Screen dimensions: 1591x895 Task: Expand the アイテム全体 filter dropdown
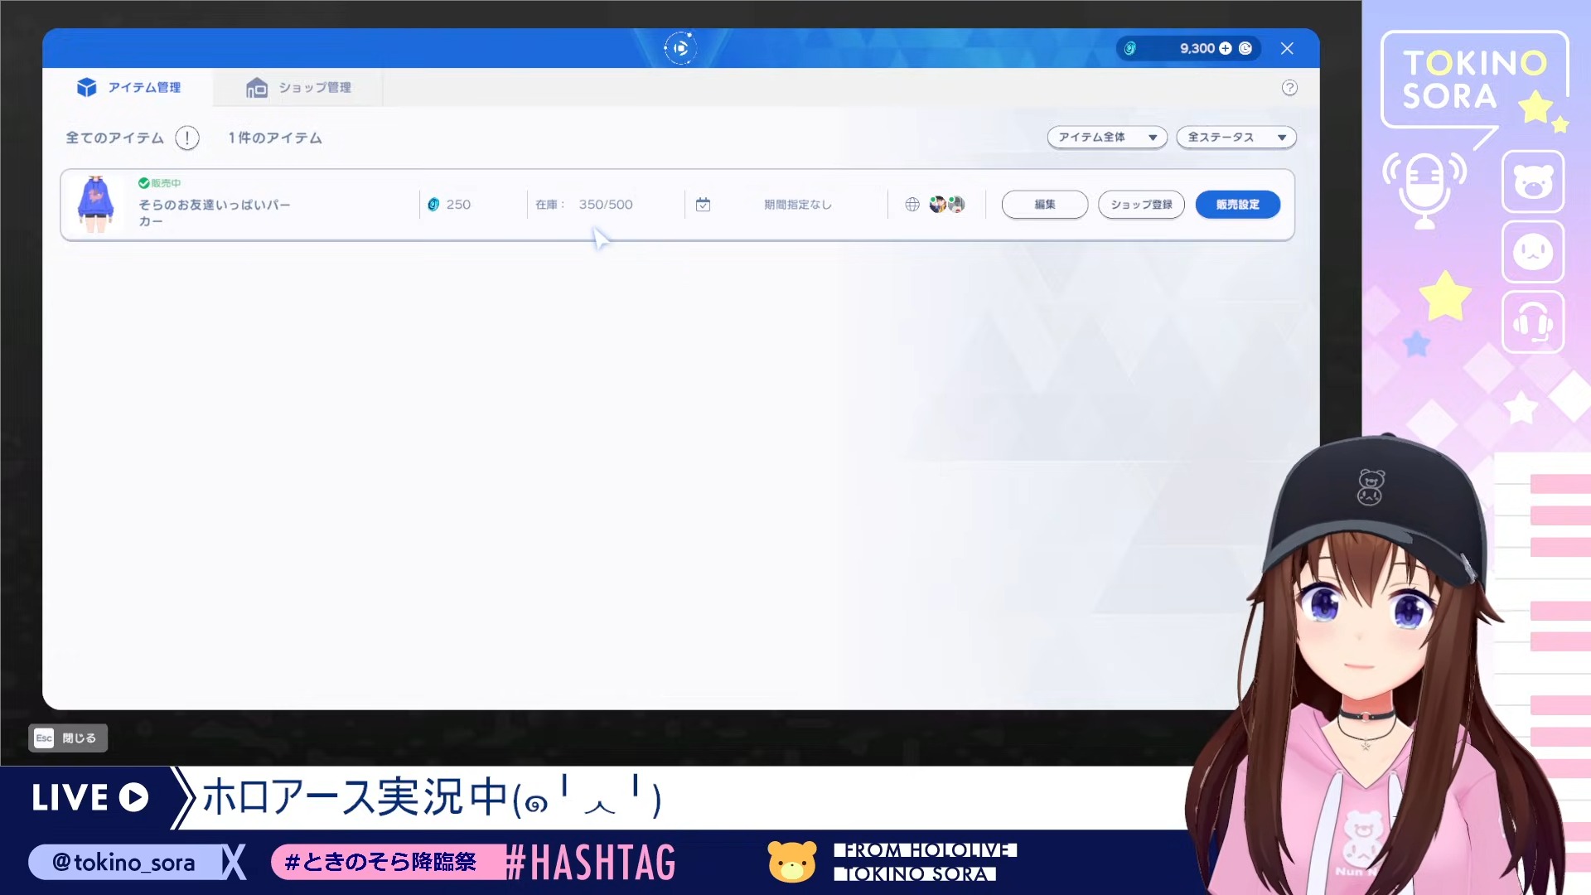coord(1107,138)
